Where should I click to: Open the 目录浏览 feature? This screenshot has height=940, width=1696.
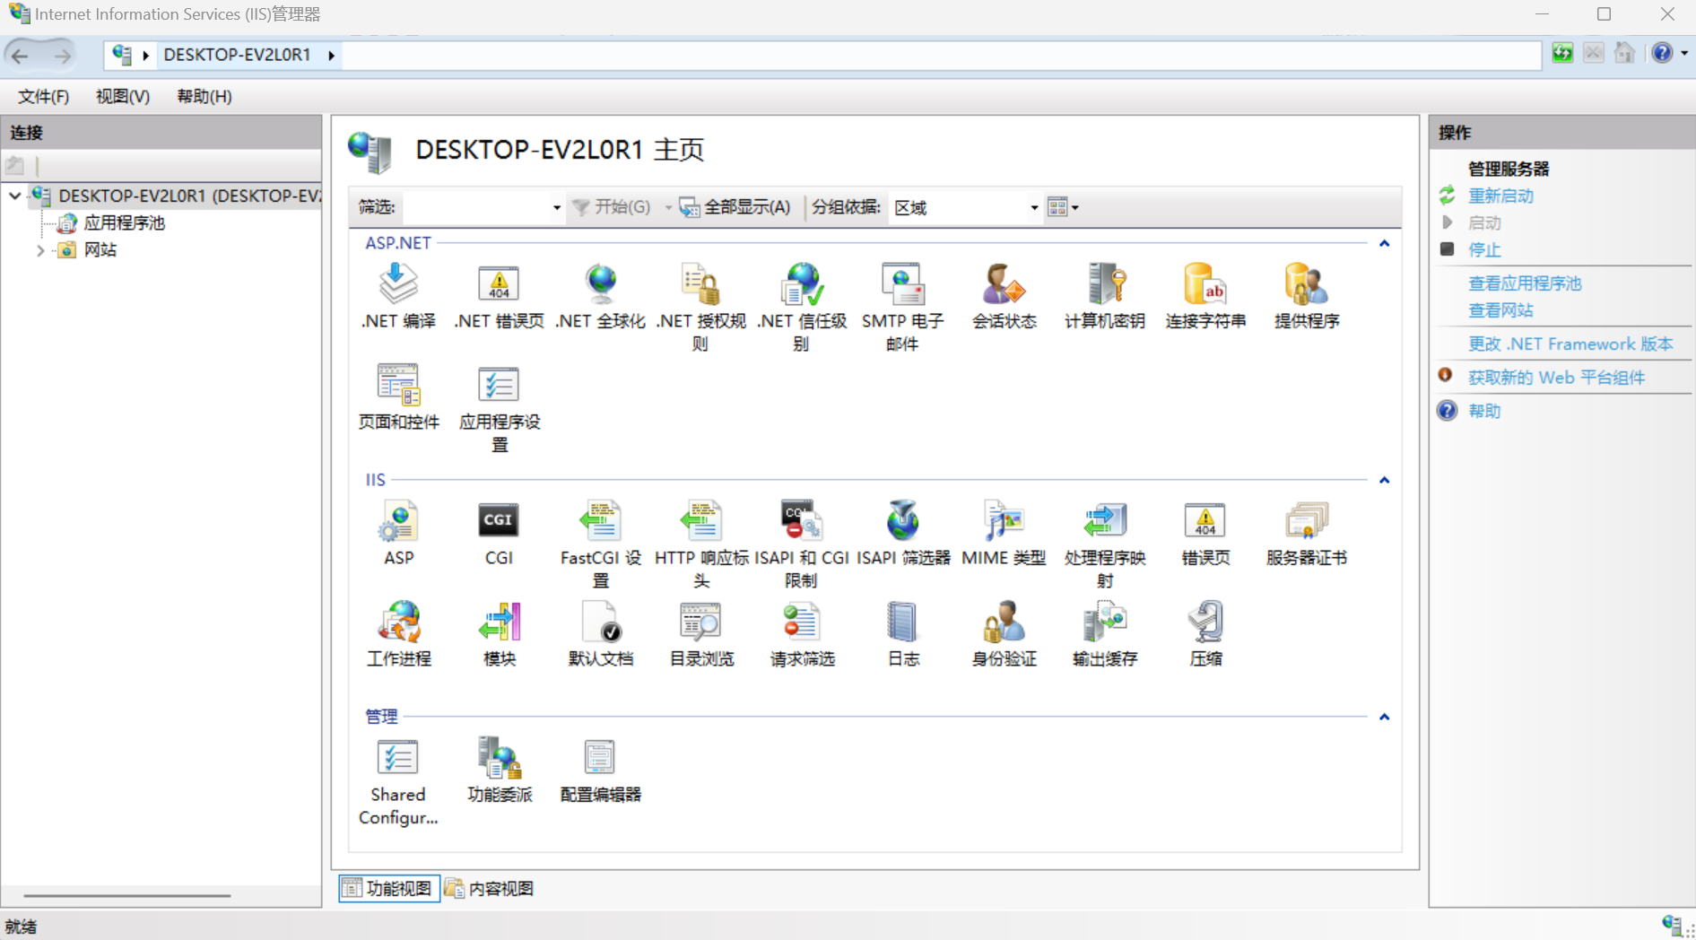coord(700,634)
